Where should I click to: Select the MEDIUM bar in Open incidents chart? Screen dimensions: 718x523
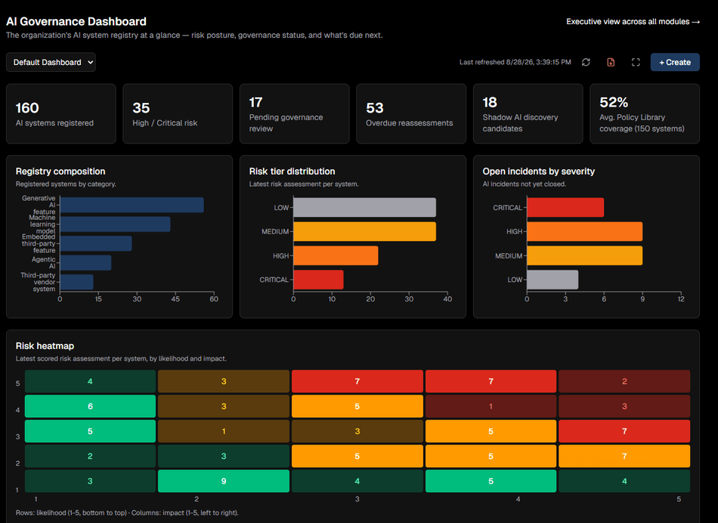(585, 255)
